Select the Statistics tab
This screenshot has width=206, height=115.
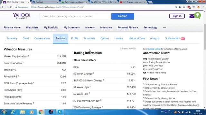(x=61, y=38)
